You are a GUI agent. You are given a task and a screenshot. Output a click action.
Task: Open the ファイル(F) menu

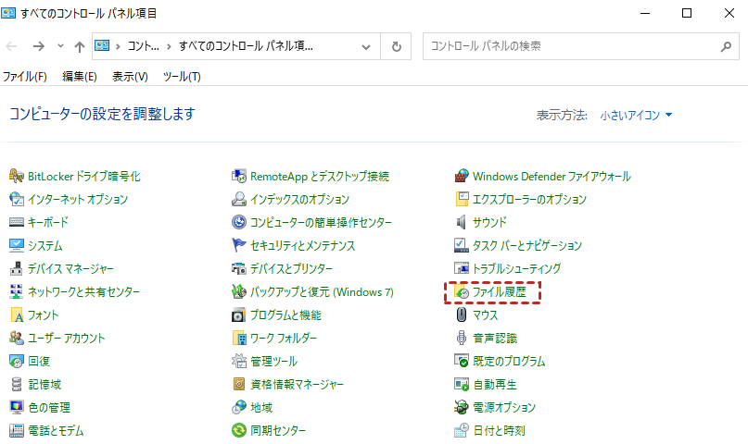pyautogui.click(x=25, y=77)
